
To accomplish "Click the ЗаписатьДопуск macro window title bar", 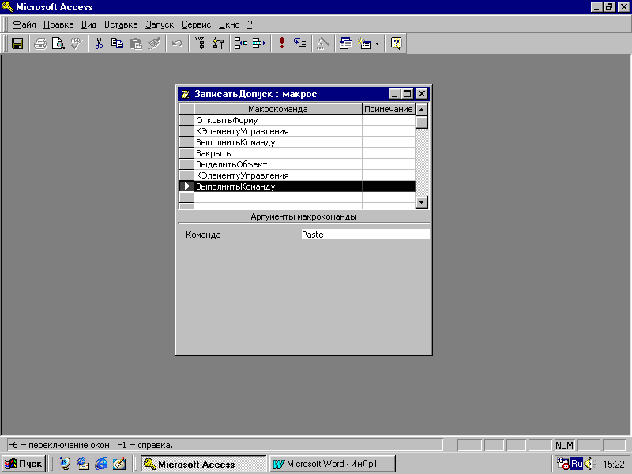I will tap(282, 94).
